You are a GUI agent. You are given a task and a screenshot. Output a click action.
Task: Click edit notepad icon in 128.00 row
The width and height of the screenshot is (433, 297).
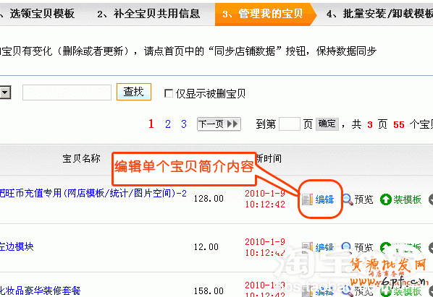click(307, 199)
